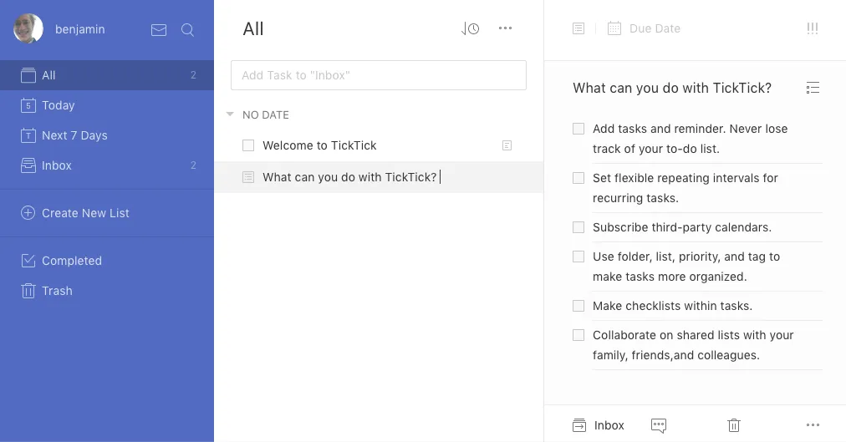Check Add tasks and reminder item

click(x=578, y=129)
